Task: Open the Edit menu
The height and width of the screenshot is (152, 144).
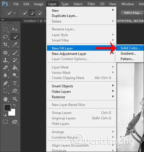Action: [26, 4]
